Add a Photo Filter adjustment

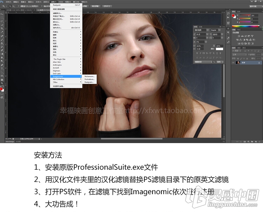(247, 40)
